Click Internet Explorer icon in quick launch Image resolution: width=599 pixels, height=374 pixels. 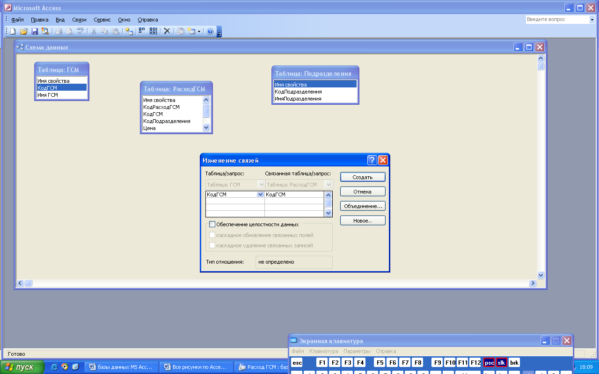click(x=54, y=367)
